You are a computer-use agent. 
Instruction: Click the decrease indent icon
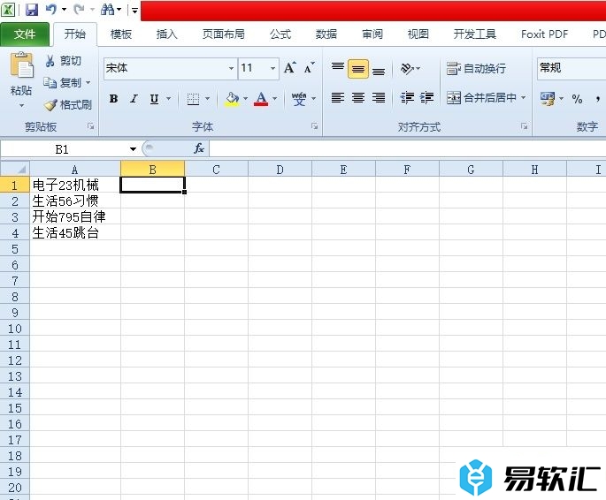(407, 98)
